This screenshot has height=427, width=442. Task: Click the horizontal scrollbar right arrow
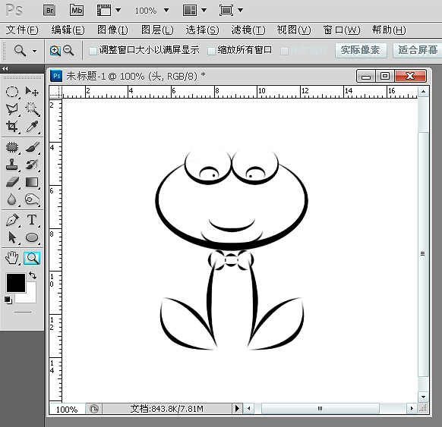pos(412,408)
